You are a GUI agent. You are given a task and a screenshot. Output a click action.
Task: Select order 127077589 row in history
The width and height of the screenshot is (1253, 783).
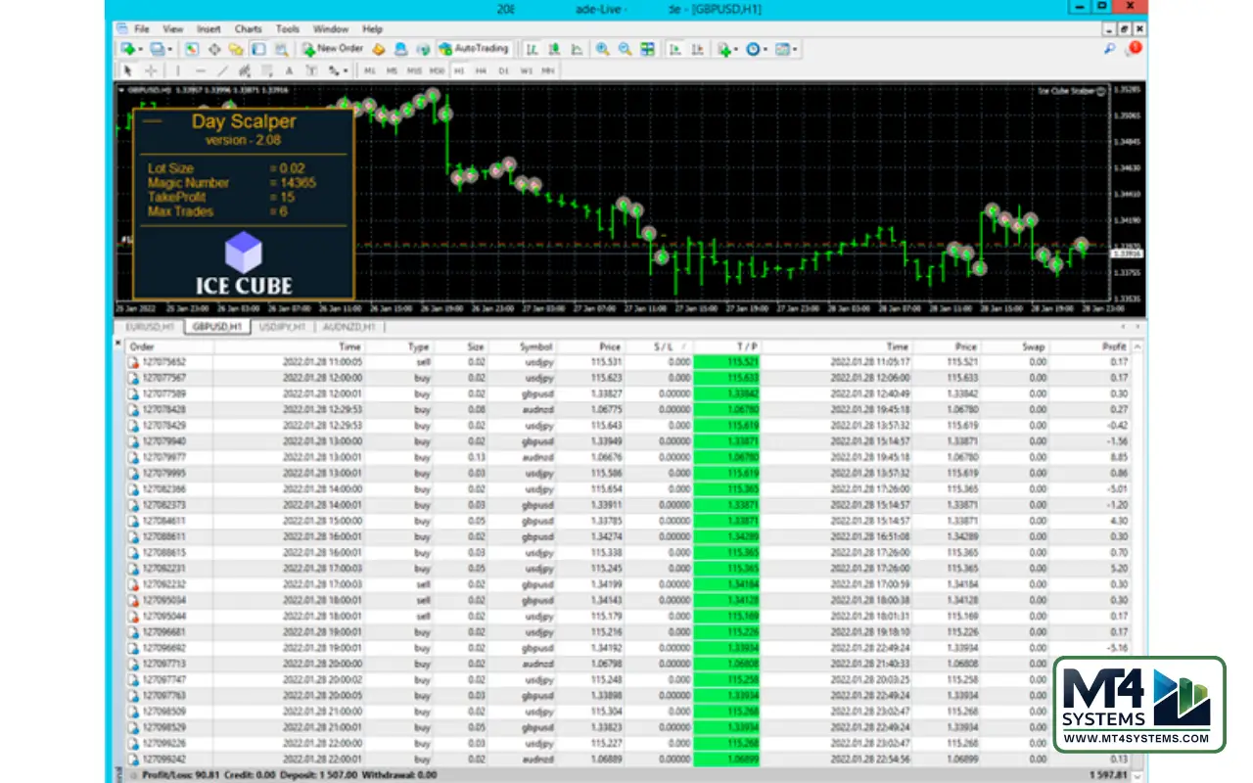tap(392, 393)
